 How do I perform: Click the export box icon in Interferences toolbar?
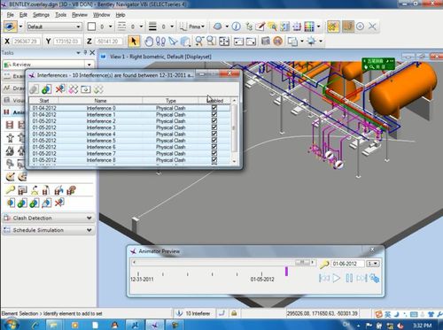point(86,89)
